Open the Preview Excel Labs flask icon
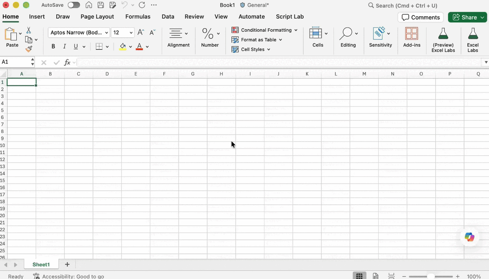This screenshot has height=279, width=489. pos(443,33)
